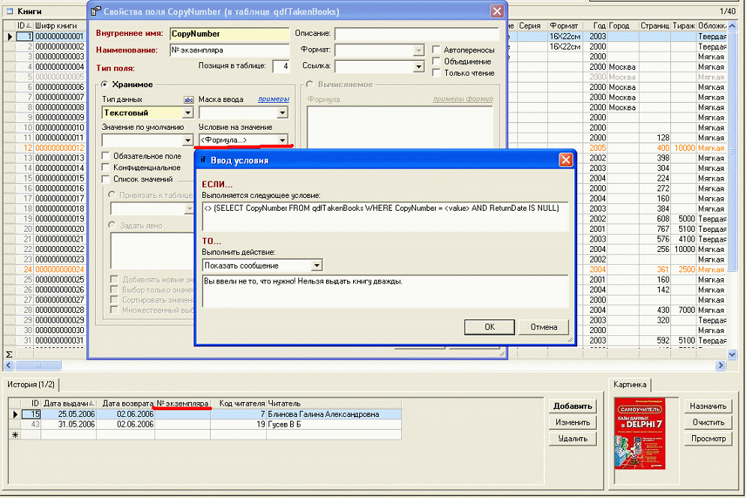The height and width of the screenshot is (498, 746).
Task: Click the sigma totals icon in grid
Action: 9,353
